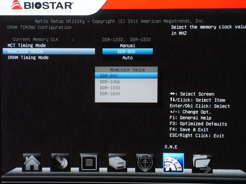Open the DDR-800 value field of Memclock
The height and width of the screenshot is (184, 246).
(128, 52)
